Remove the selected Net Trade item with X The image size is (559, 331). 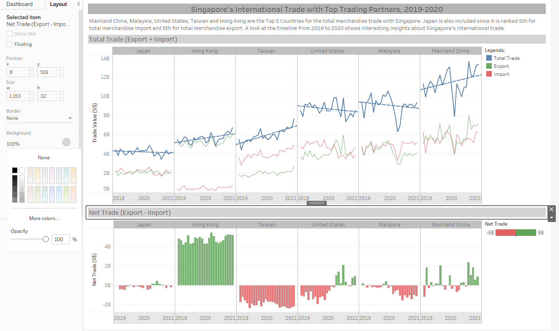pos(551,209)
